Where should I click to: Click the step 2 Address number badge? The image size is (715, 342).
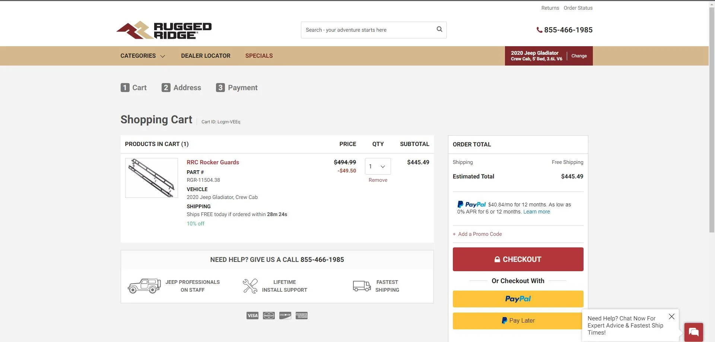(x=166, y=88)
